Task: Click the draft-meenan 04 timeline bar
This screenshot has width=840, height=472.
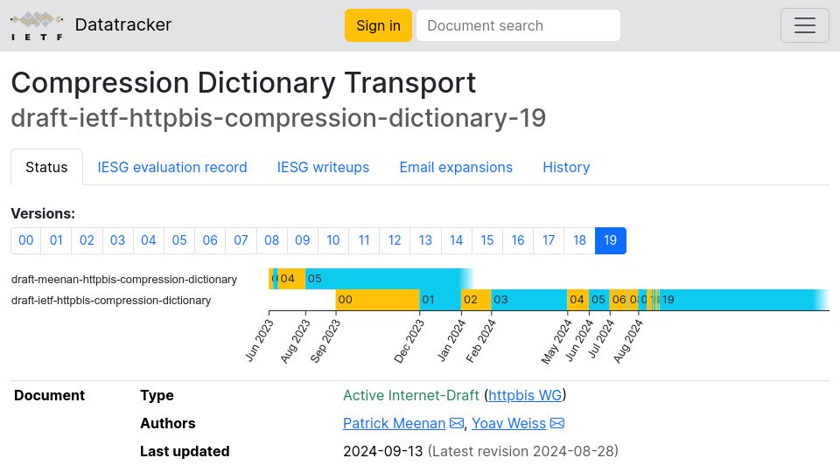Action: (291, 279)
